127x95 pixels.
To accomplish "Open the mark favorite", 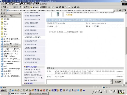I will click(4, 66).
